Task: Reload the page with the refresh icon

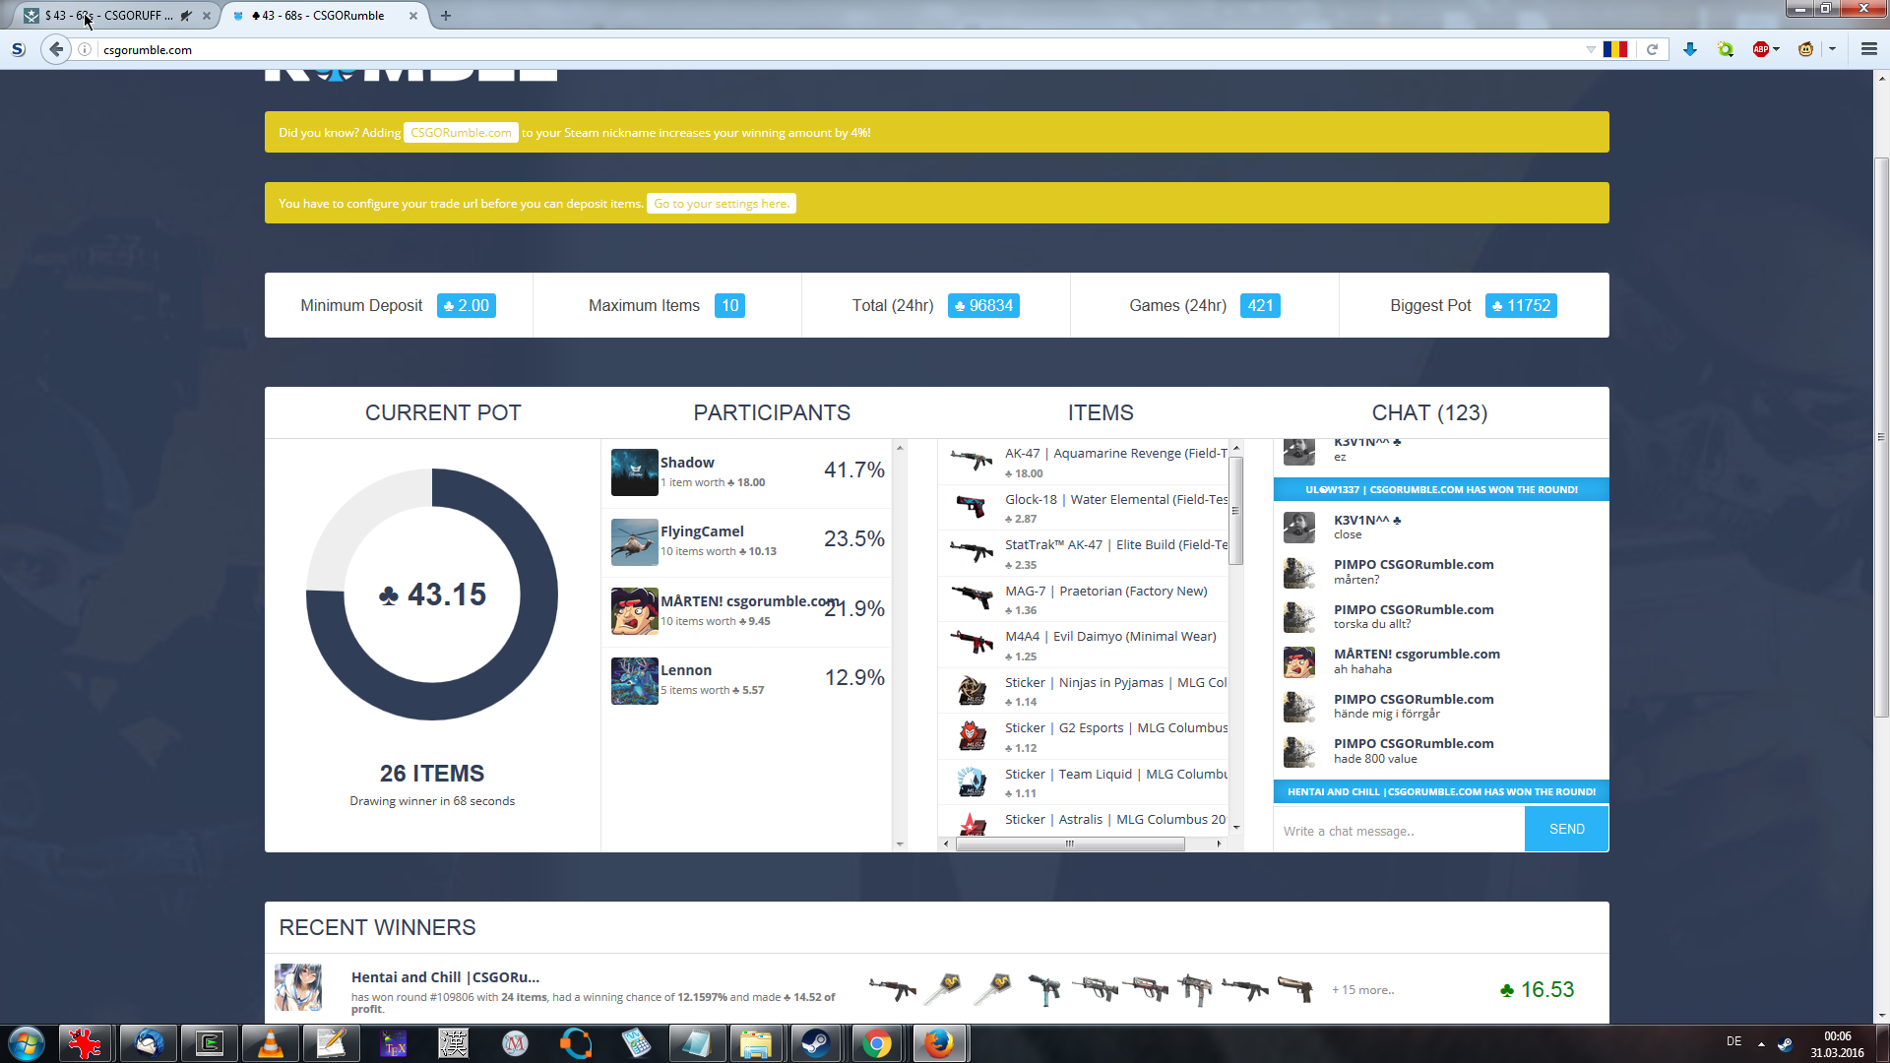Action: click(1653, 49)
